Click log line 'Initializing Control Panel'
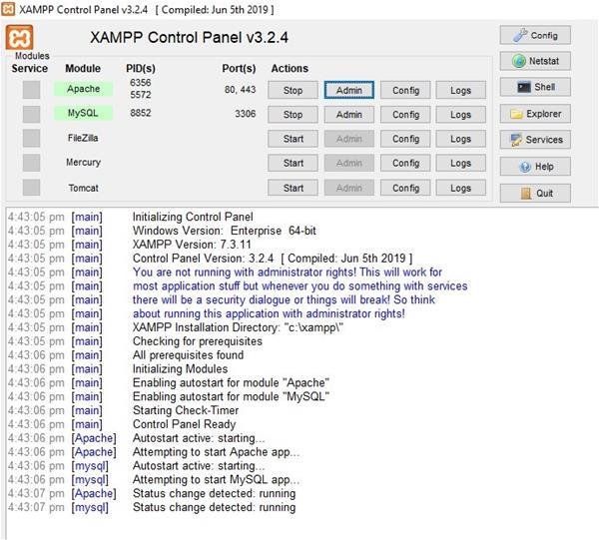The width and height of the screenshot is (599, 540). pos(193,217)
